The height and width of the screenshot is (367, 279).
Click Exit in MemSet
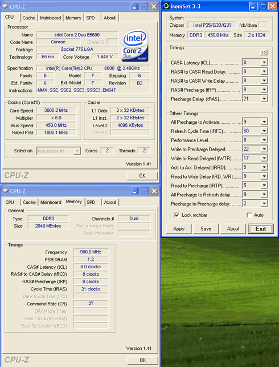coord(261,229)
